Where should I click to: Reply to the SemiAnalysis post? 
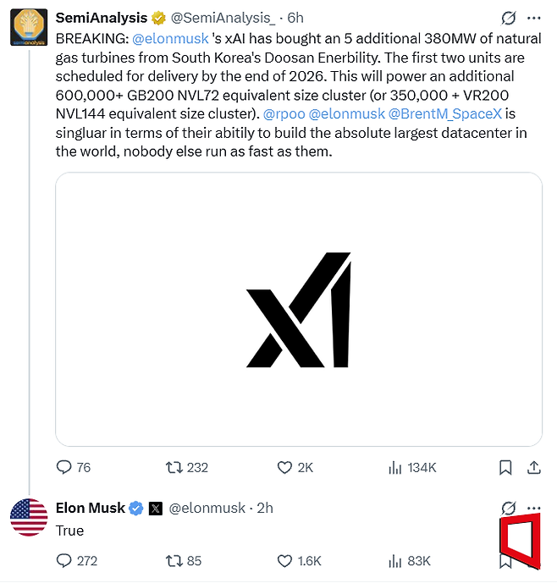click(x=64, y=467)
